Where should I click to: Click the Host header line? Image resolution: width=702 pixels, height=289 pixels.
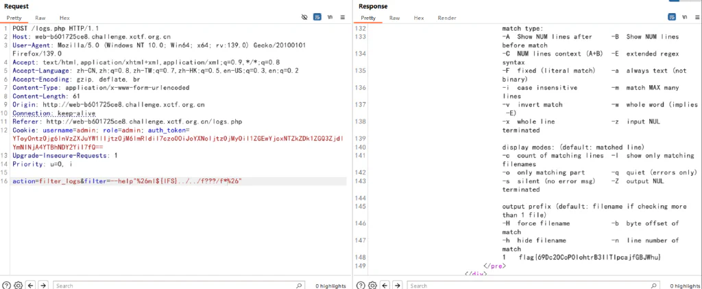coord(91,37)
